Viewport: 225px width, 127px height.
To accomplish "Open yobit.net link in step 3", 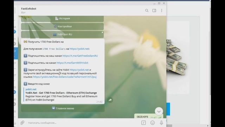I will tap(79, 70).
